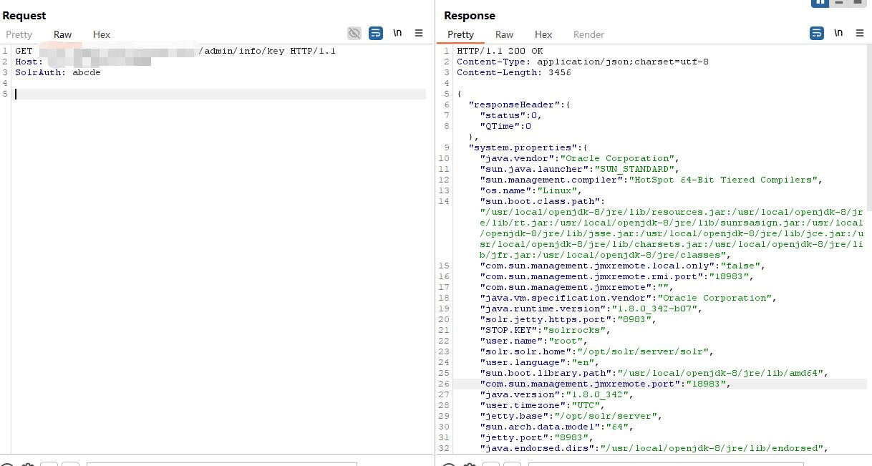Click the "solr.solr.home" property line
Viewport: 872px width, 466px height.
(x=597, y=351)
